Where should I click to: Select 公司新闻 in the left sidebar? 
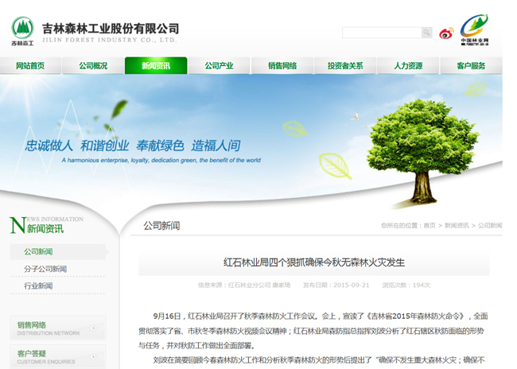pos(38,252)
